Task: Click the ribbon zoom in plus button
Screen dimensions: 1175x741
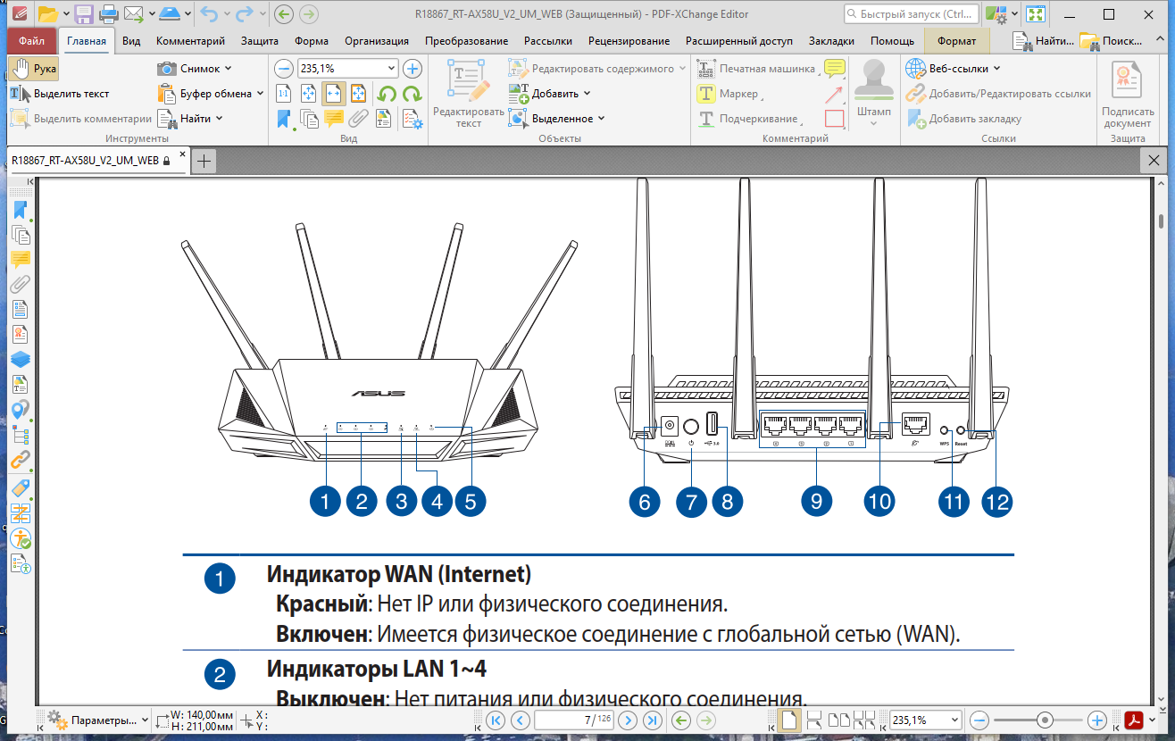Action: click(x=412, y=69)
